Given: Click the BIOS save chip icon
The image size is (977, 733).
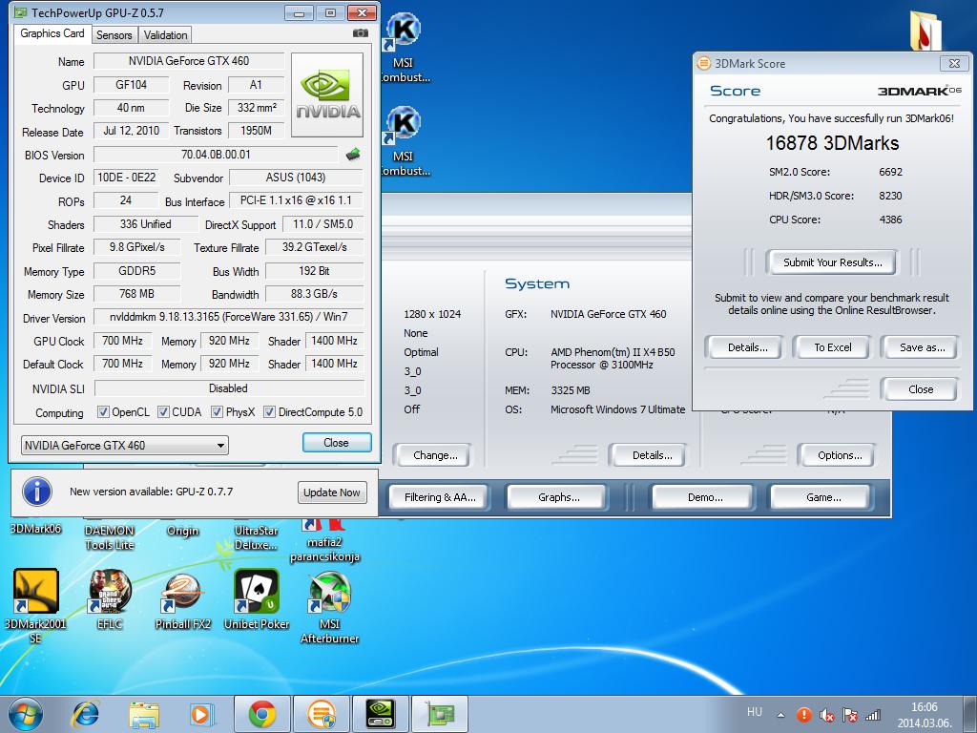Looking at the screenshot, I should (353, 155).
